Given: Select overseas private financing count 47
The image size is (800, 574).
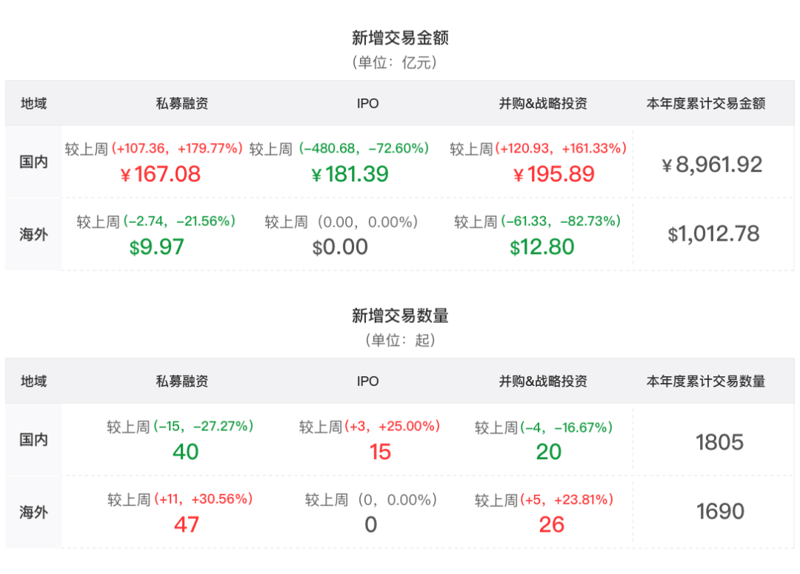Looking at the screenshot, I should click(x=186, y=524).
